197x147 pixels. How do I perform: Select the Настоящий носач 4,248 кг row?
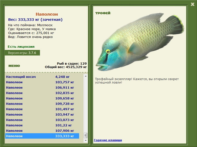point(42,77)
